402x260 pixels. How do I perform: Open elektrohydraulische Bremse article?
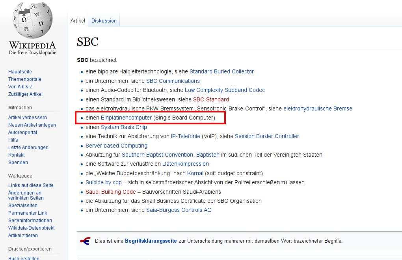pos(318,108)
